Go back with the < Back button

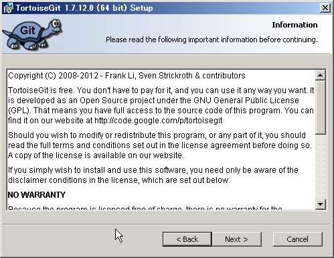pos(187,239)
